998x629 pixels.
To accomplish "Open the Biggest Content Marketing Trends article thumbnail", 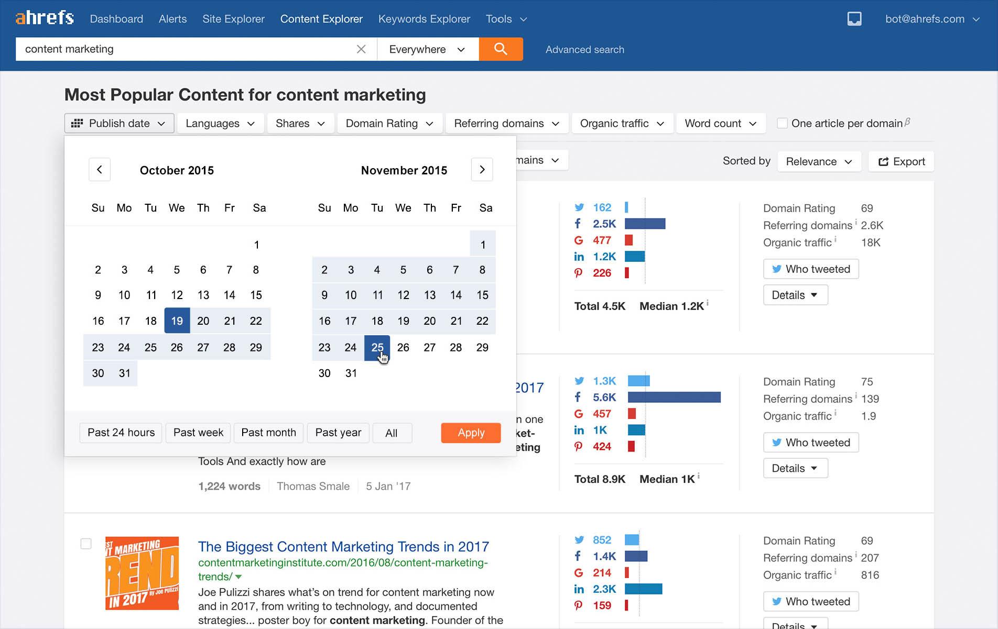I will tap(142, 573).
